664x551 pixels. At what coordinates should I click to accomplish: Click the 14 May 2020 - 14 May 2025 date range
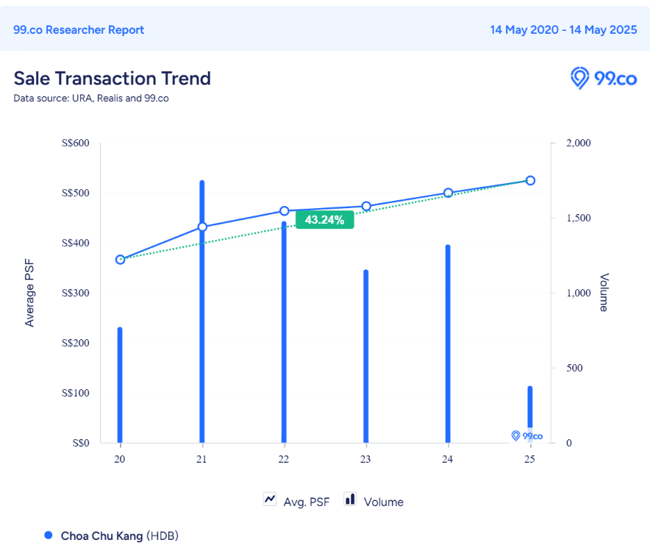tap(563, 30)
